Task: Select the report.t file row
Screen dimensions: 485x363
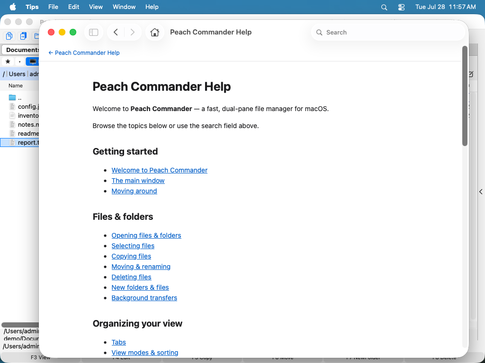Action: [x=20, y=142]
